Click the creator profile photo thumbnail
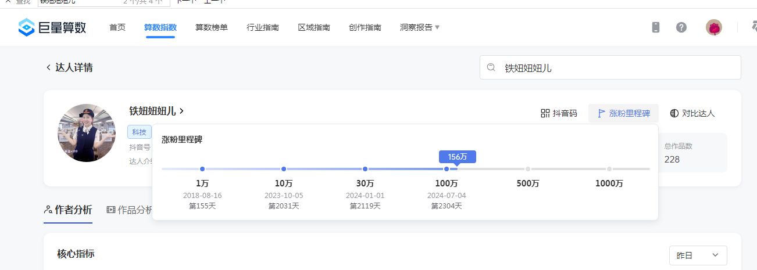 pyautogui.click(x=87, y=133)
